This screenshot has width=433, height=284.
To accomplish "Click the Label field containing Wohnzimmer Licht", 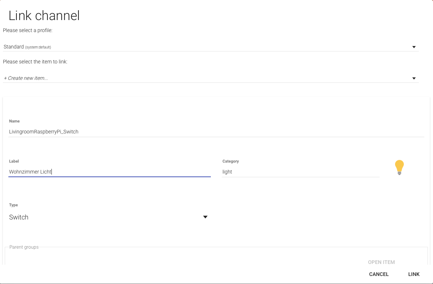I will (109, 172).
